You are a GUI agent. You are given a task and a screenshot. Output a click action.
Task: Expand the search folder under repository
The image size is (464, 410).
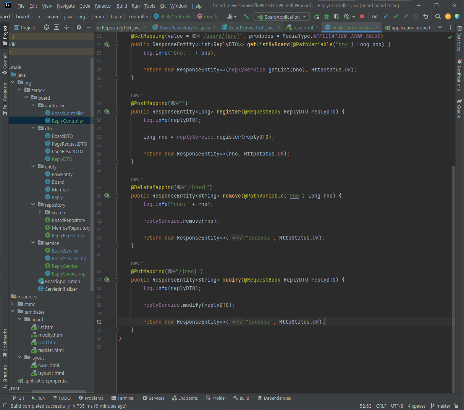click(40, 212)
